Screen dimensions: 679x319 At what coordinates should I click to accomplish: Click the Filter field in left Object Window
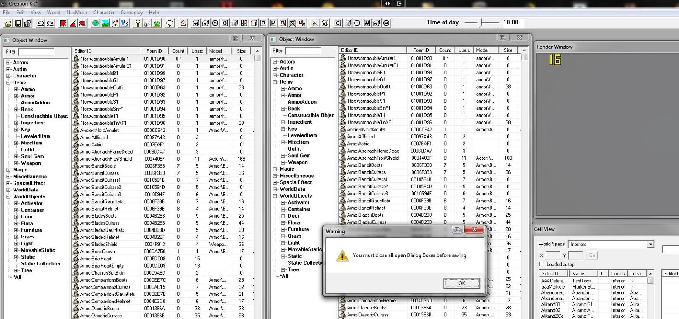click(x=36, y=52)
